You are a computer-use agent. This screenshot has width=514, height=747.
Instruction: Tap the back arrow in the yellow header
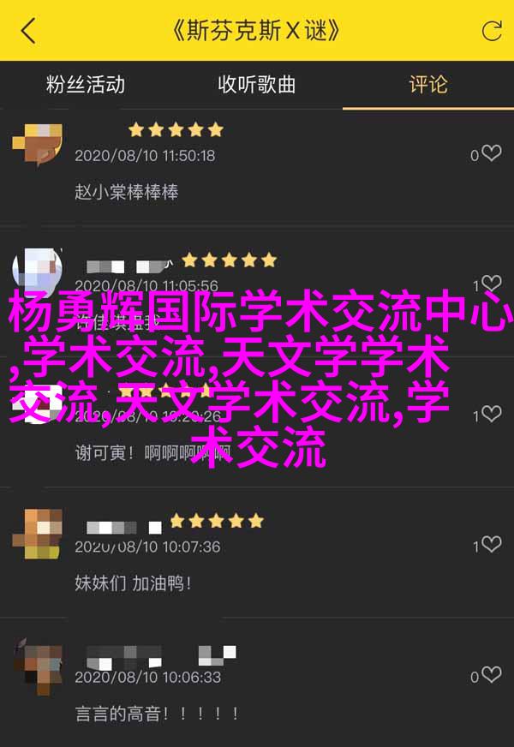pyautogui.click(x=28, y=31)
